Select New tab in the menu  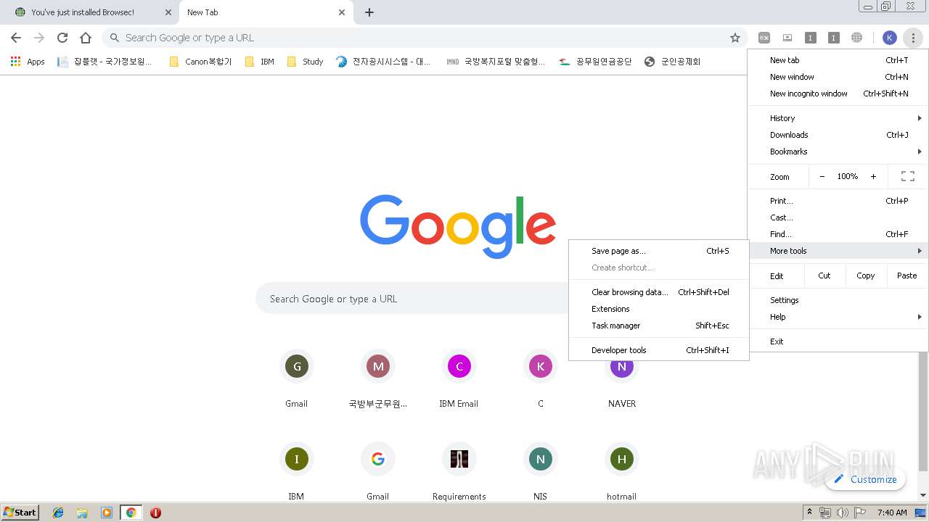[x=838, y=60]
